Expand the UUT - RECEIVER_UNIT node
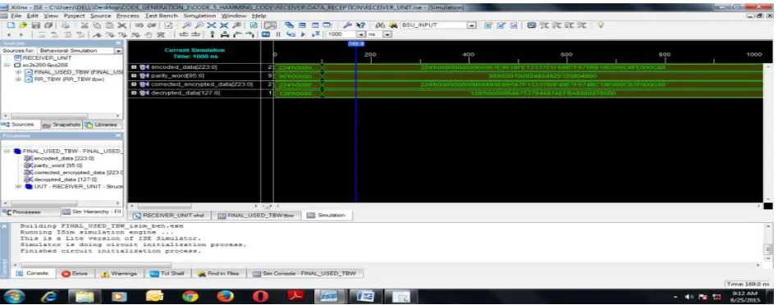 pyautogui.click(x=18, y=186)
